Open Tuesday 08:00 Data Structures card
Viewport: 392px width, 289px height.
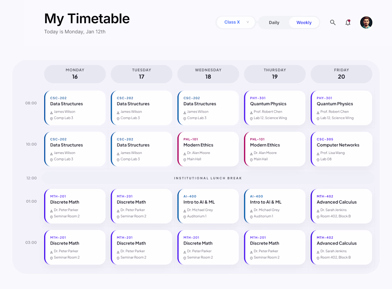click(141, 108)
